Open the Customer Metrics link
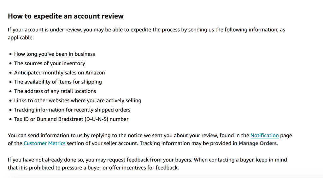 (x=44, y=143)
